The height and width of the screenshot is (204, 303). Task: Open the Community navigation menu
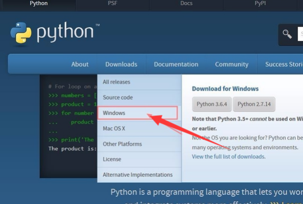pyautogui.click(x=231, y=64)
